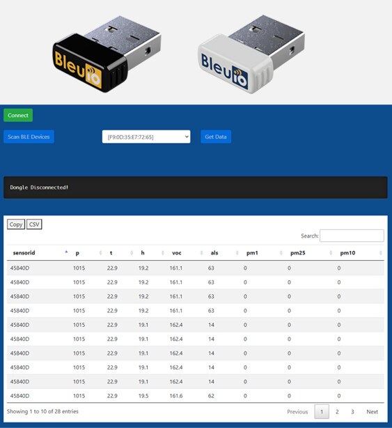Click Scan BLE Devices button

[29, 137]
